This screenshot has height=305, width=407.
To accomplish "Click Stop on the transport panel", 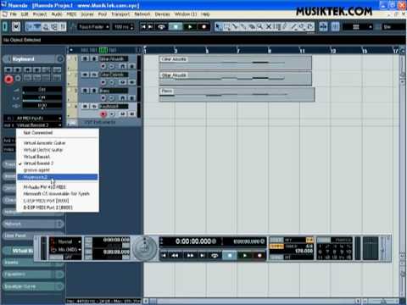I will tap(230, 256).
